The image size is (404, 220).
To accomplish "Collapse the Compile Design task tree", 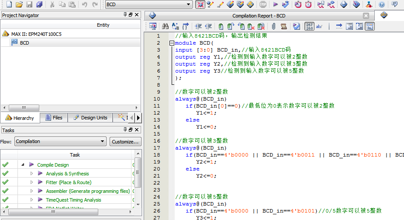I will [23, 165].
